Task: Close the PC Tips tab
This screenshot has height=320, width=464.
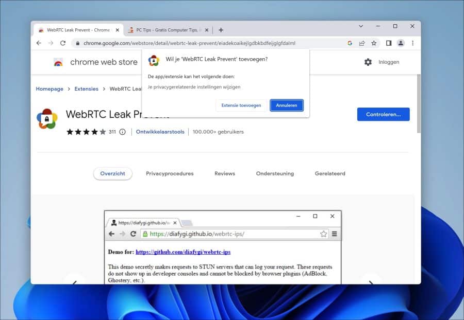Action: click(x=207, y=30)
